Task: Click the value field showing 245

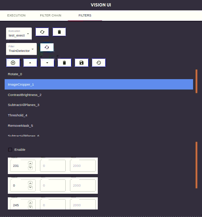Action: click(x=23, y=204)
